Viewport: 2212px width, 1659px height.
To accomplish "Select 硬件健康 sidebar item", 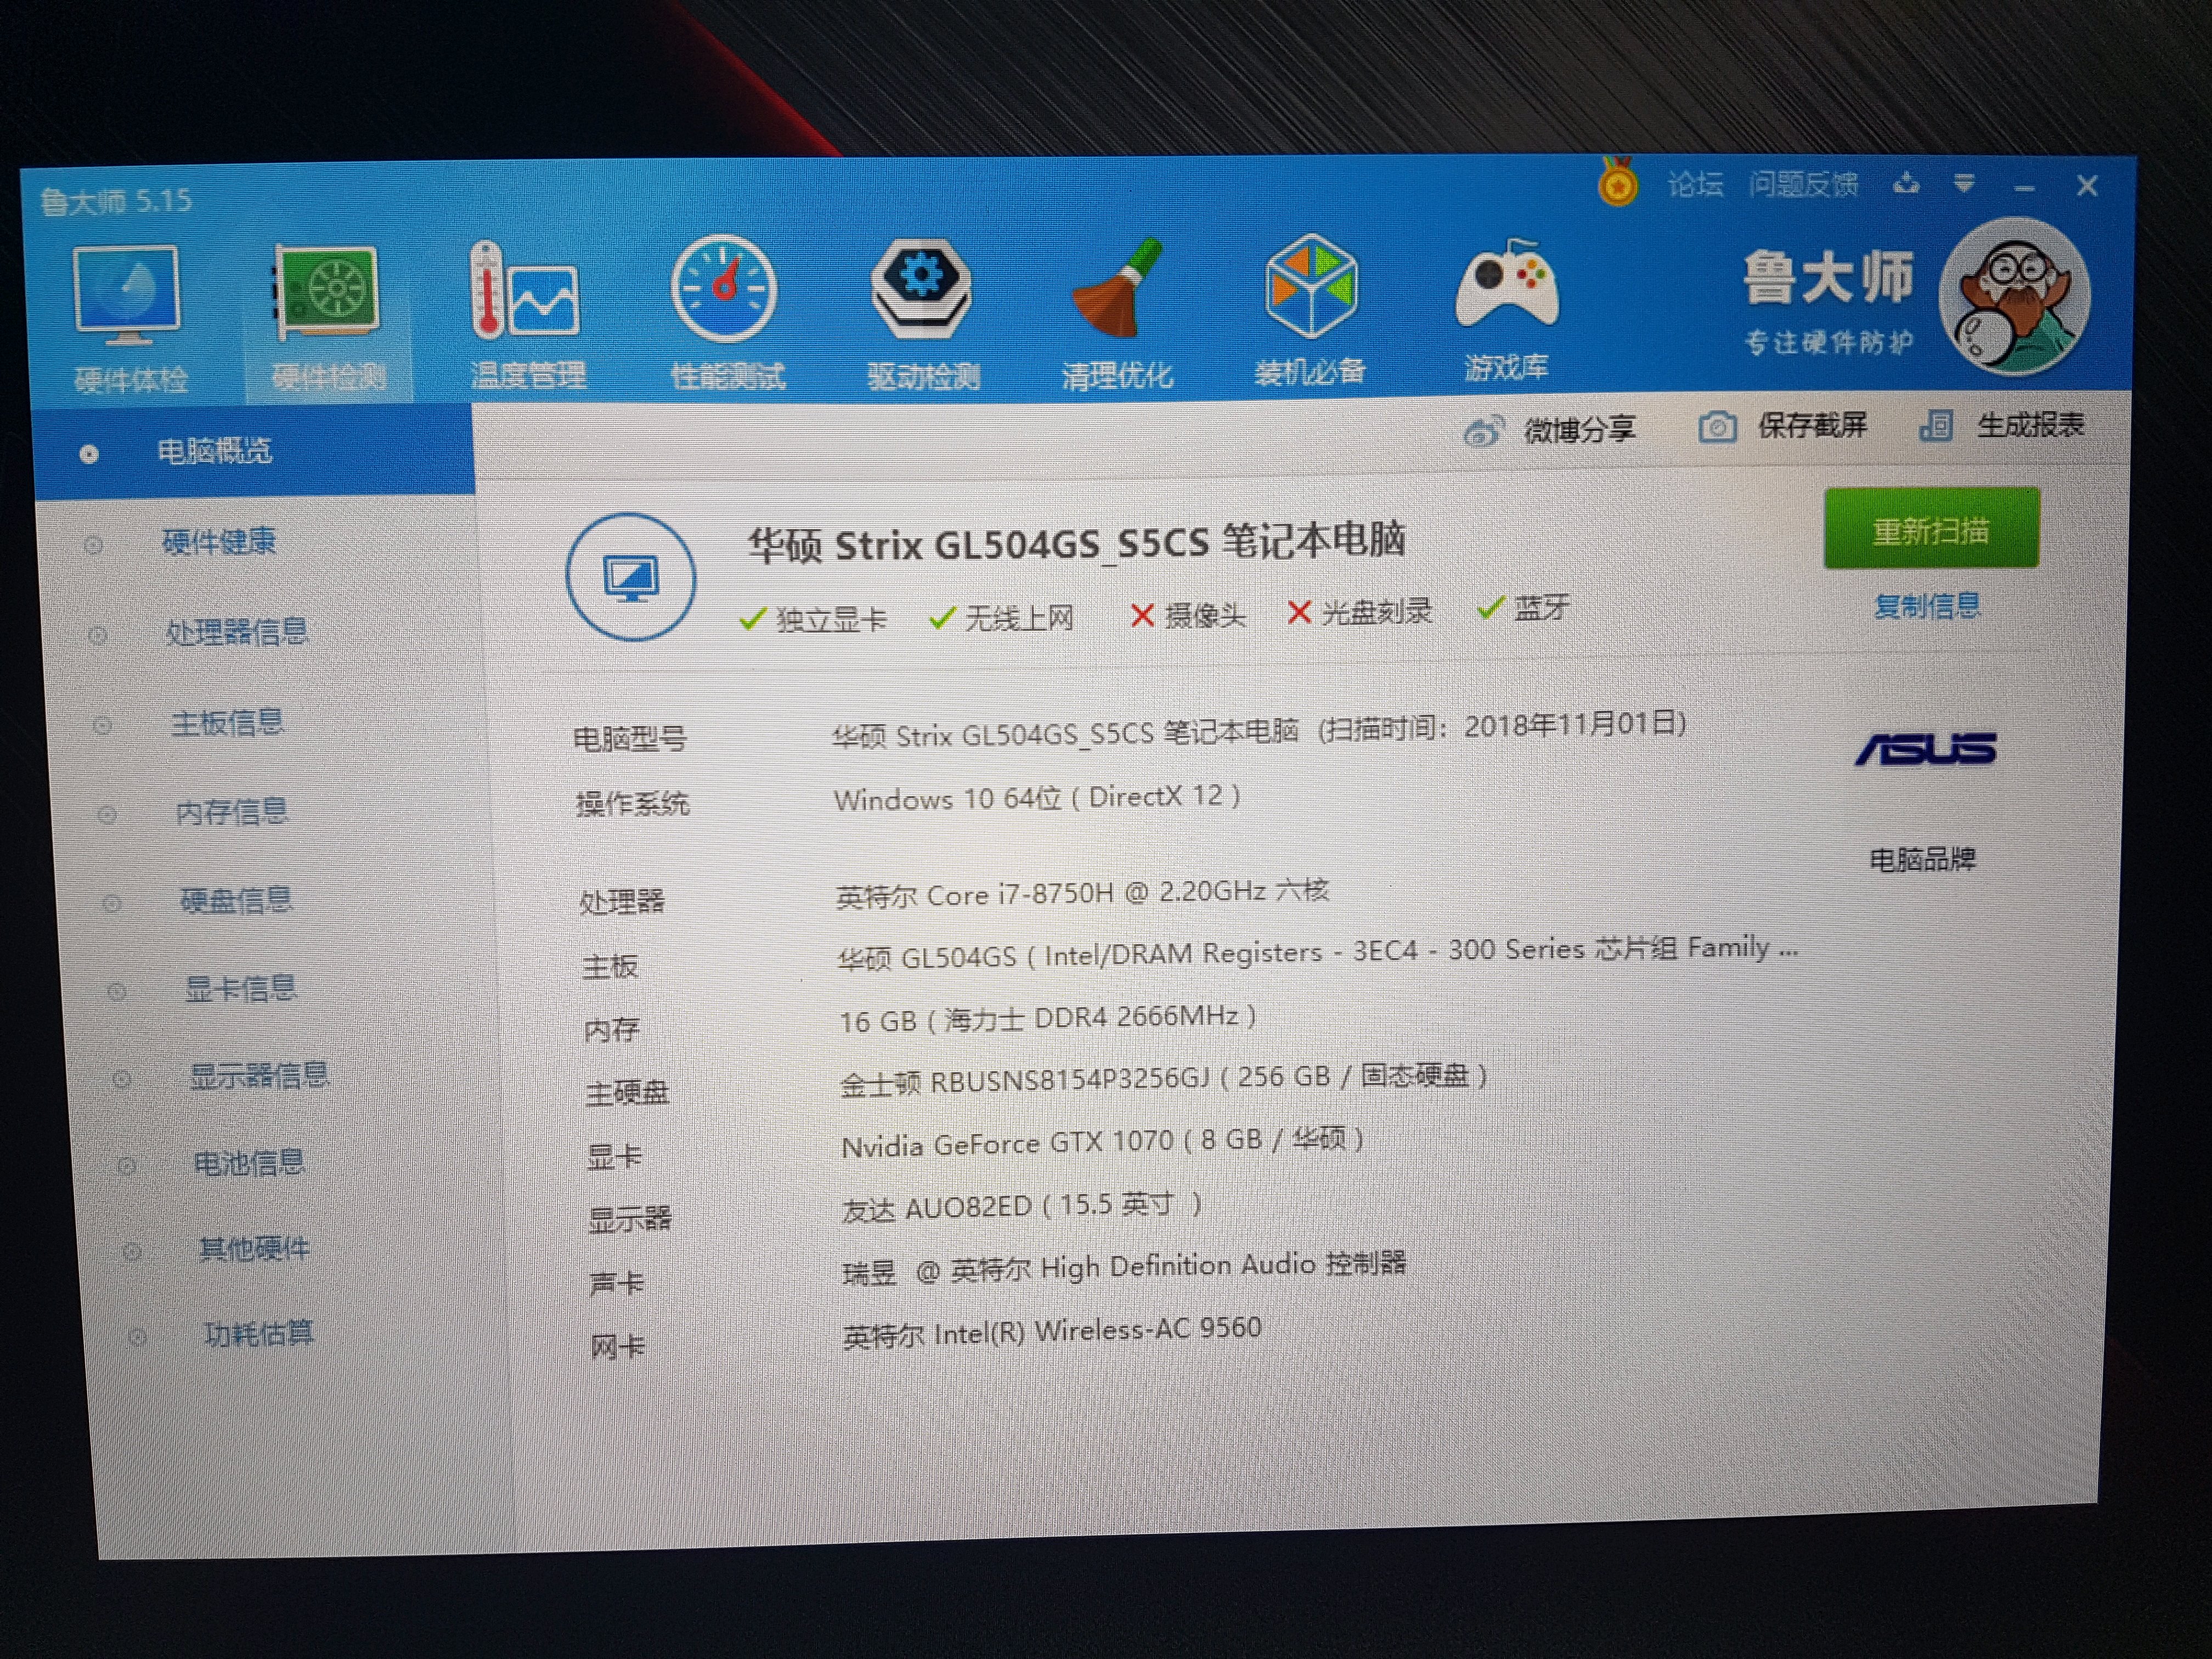I will point(218,543).
